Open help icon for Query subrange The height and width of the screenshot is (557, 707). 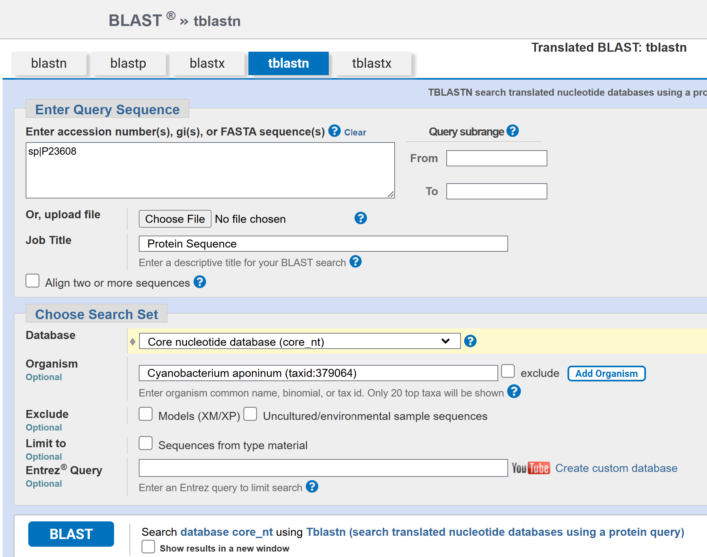click(513, 131)
